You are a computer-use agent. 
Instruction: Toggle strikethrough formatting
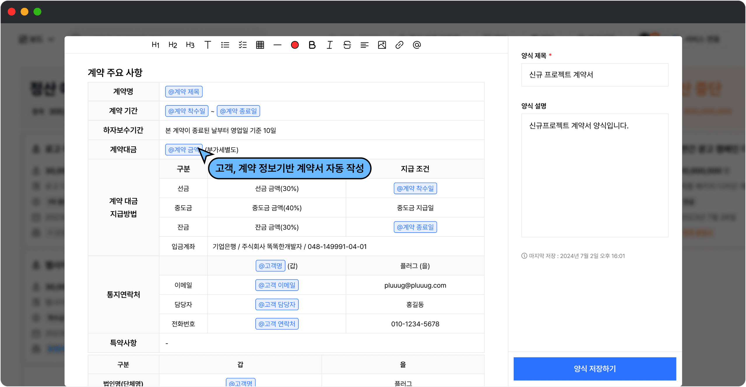point(347,45)
